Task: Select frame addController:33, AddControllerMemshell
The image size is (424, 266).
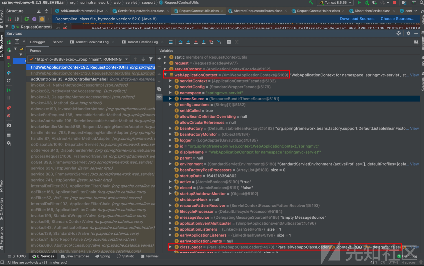Action: (91, 79)
